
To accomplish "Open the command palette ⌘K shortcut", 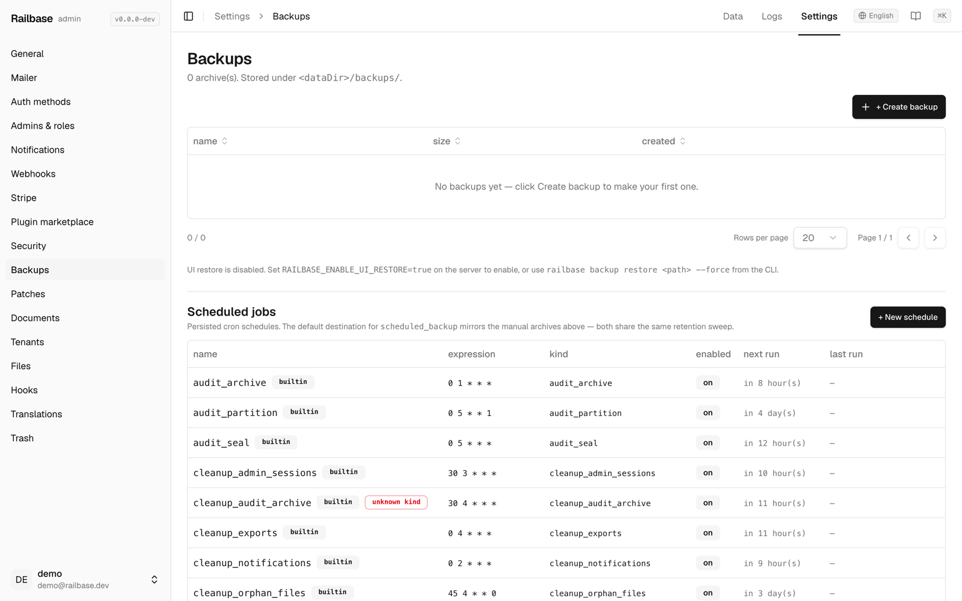I will click(942, 16).
